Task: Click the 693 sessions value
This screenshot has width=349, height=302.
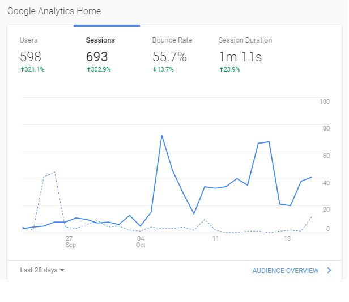Action: click(97, 57)
